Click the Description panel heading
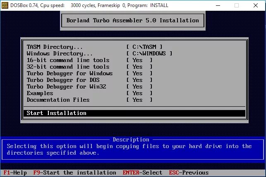 (x=131, y=139)
